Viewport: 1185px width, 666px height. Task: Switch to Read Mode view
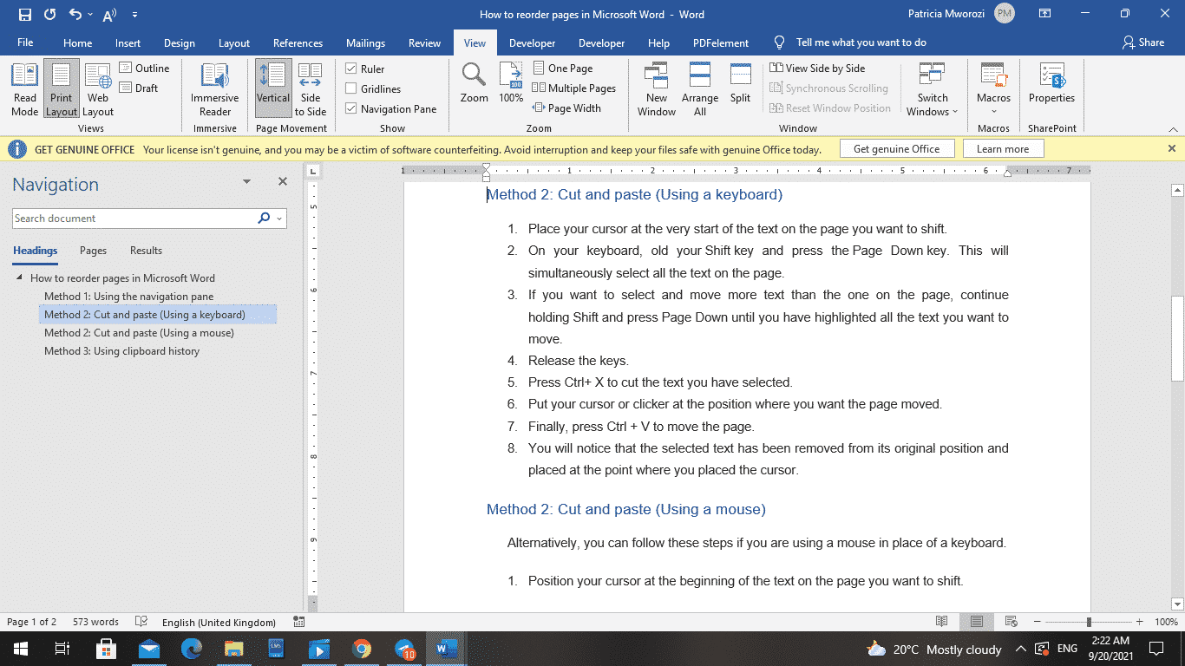point(24,88)
